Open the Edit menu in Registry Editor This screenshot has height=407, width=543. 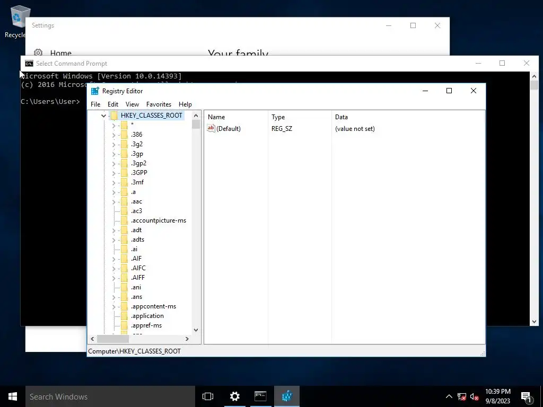coord(113,104)
